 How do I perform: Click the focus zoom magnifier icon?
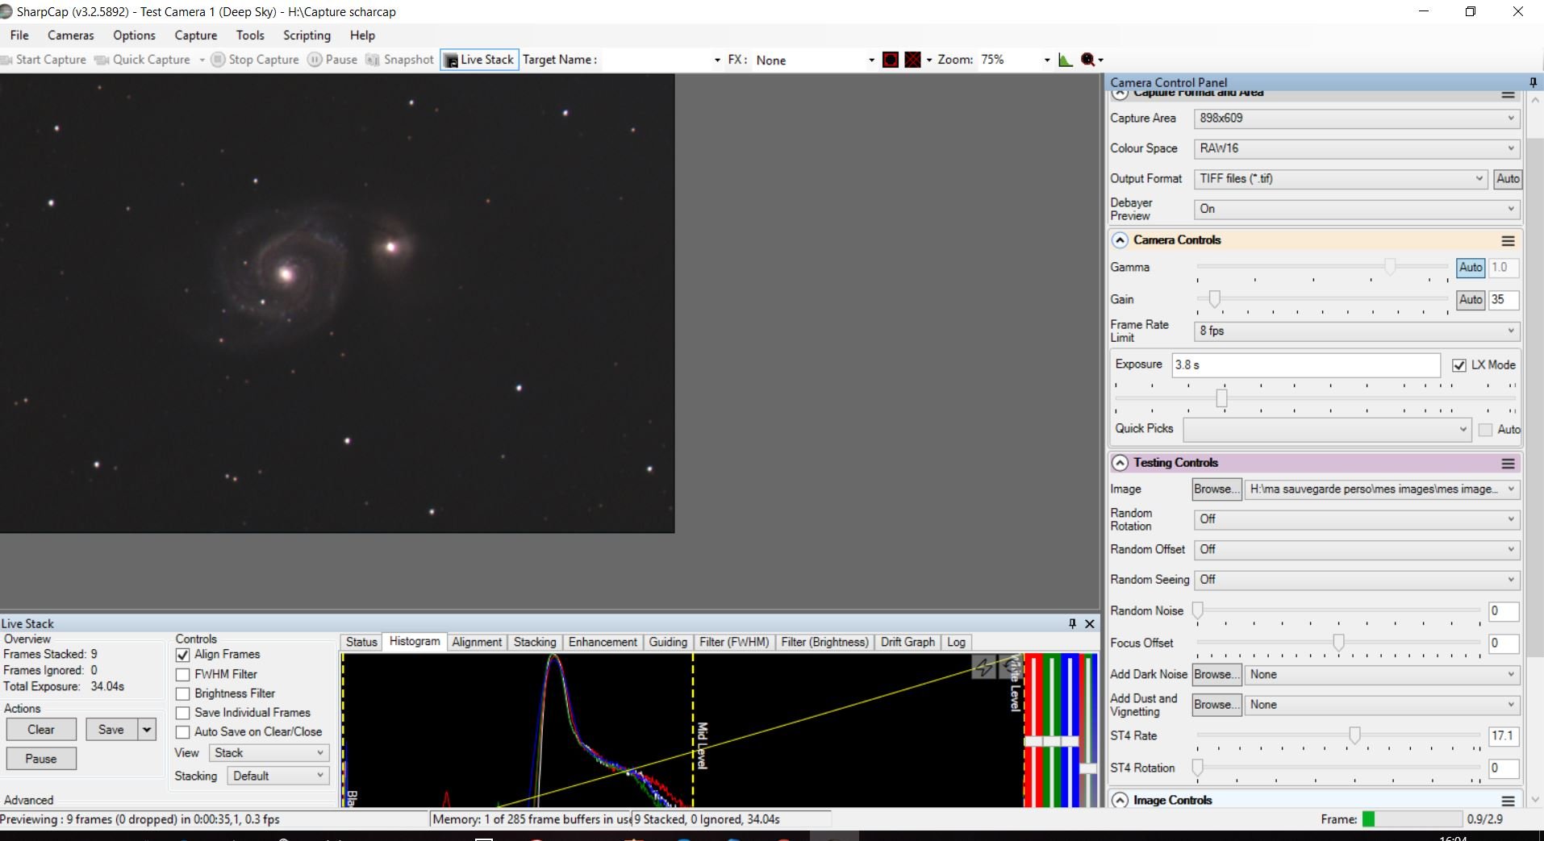[1088, 60]
